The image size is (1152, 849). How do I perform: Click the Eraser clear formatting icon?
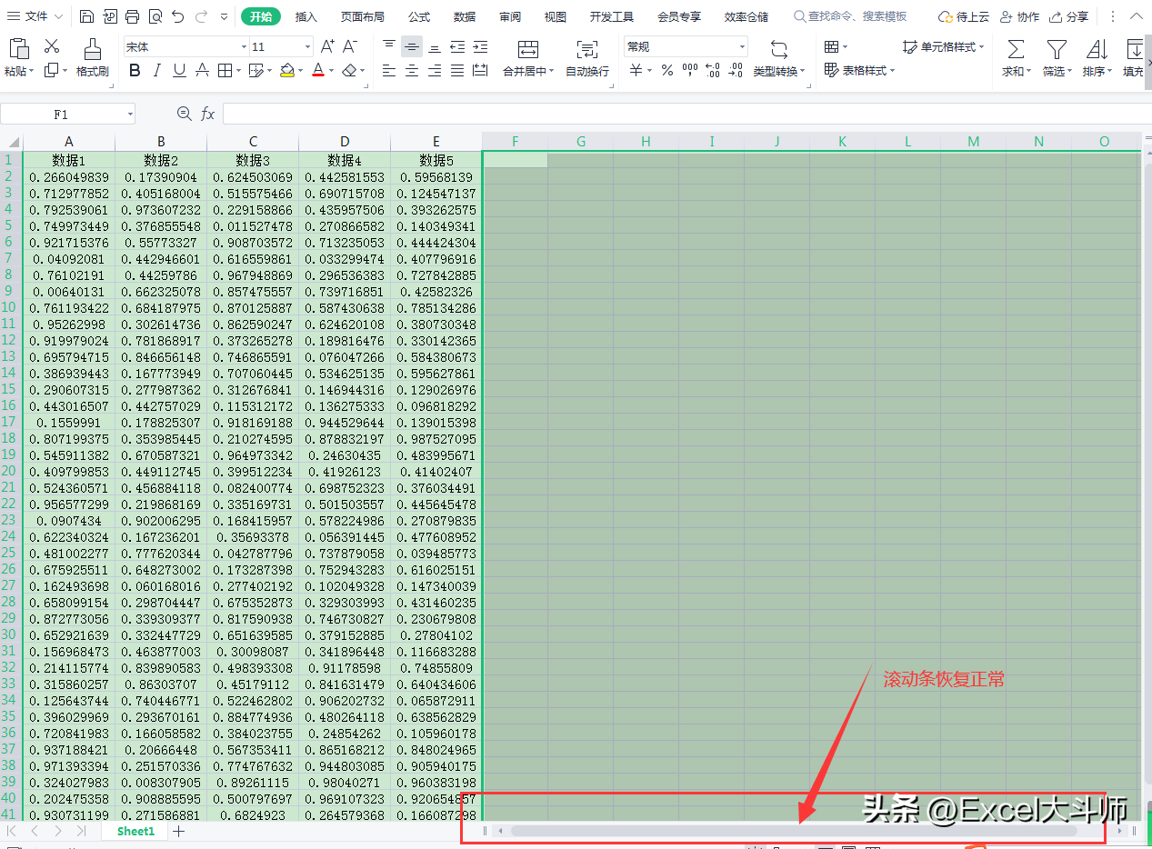[x=349, y=70]
